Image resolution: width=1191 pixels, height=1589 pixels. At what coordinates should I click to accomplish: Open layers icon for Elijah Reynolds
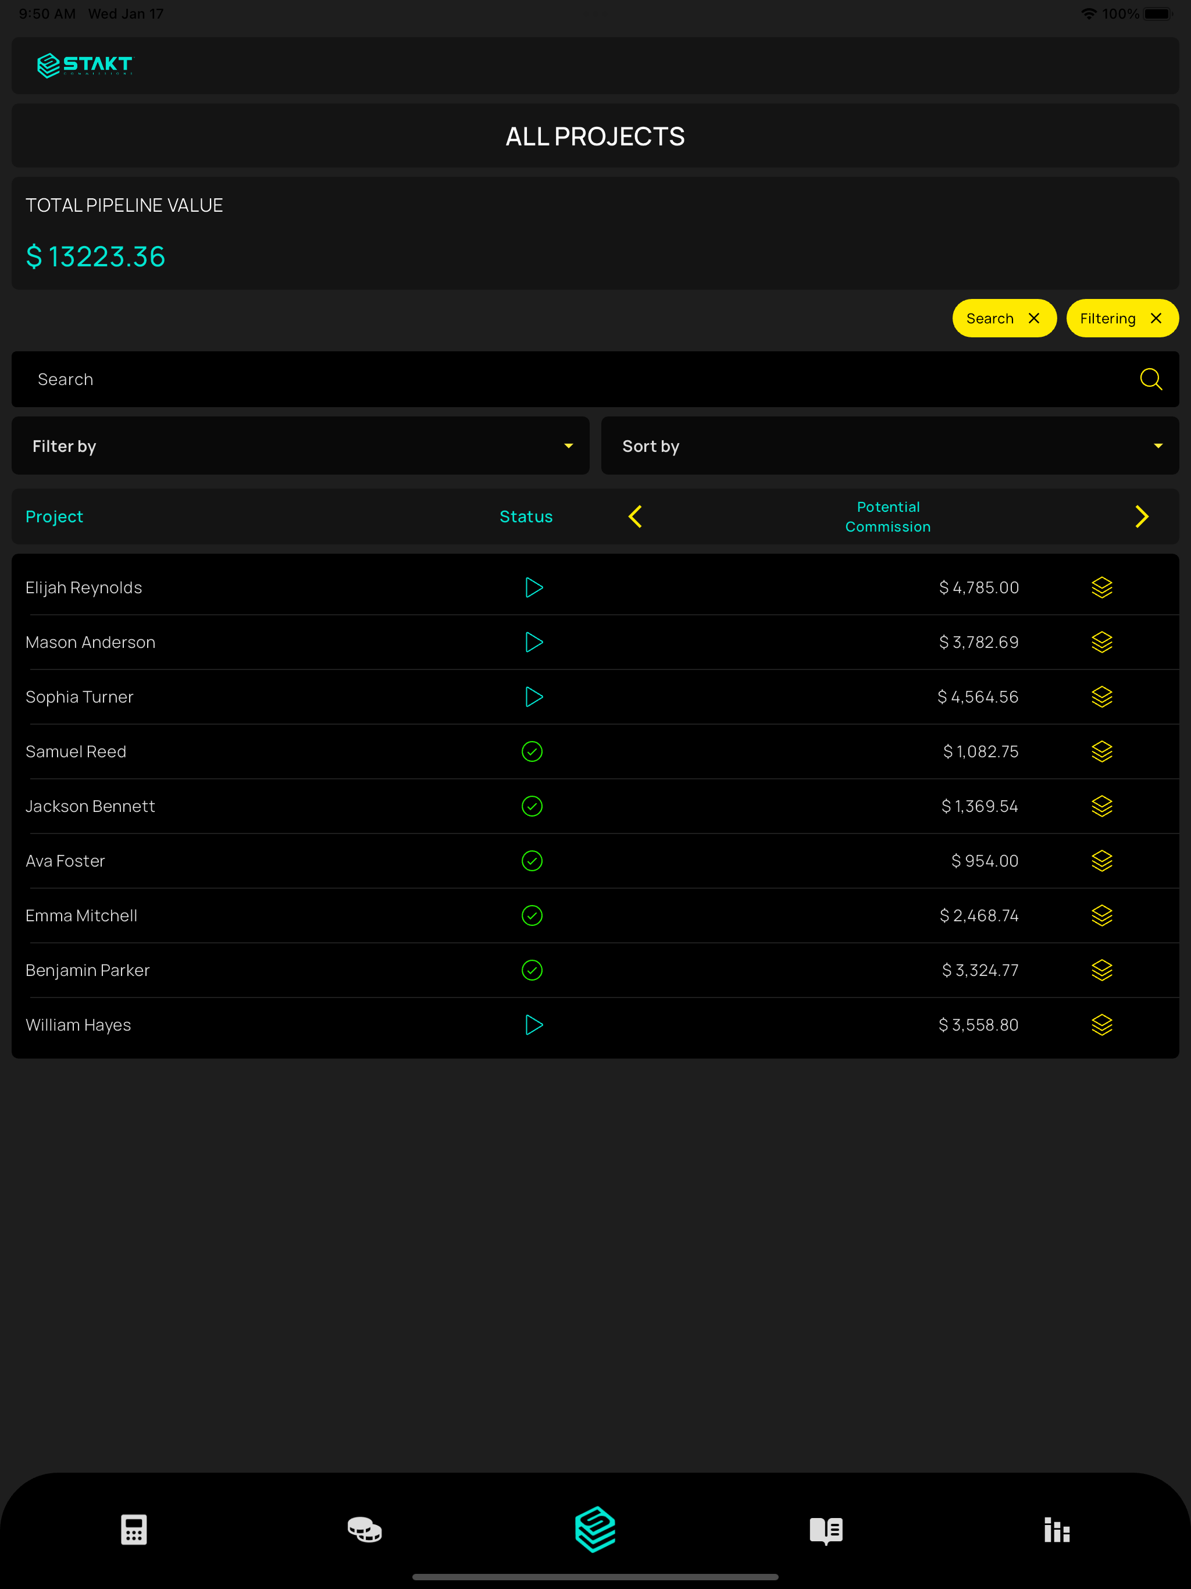(x=1102, y=587)
